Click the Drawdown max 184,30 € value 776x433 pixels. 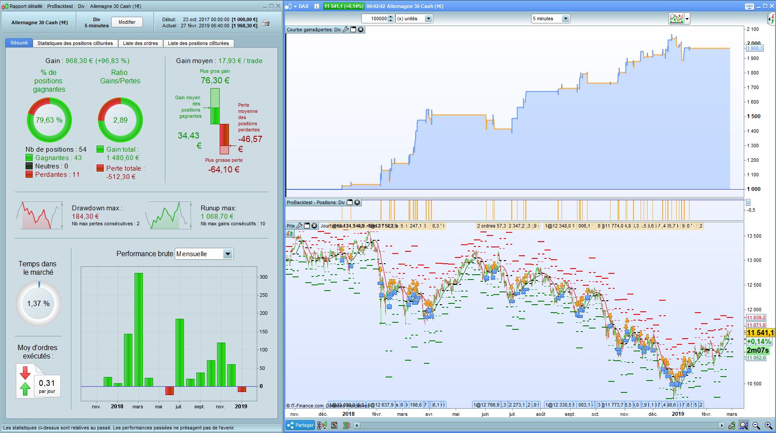(86, 216)
